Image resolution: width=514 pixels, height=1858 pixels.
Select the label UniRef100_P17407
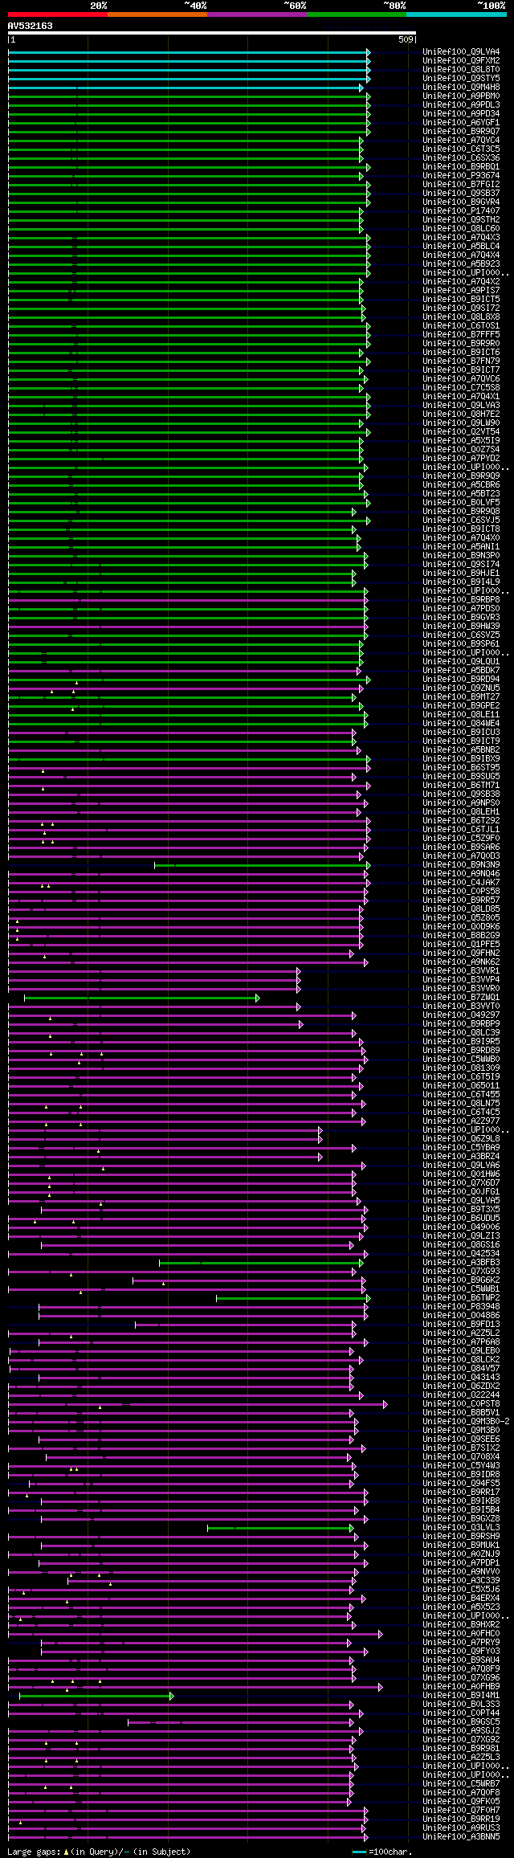461,211
